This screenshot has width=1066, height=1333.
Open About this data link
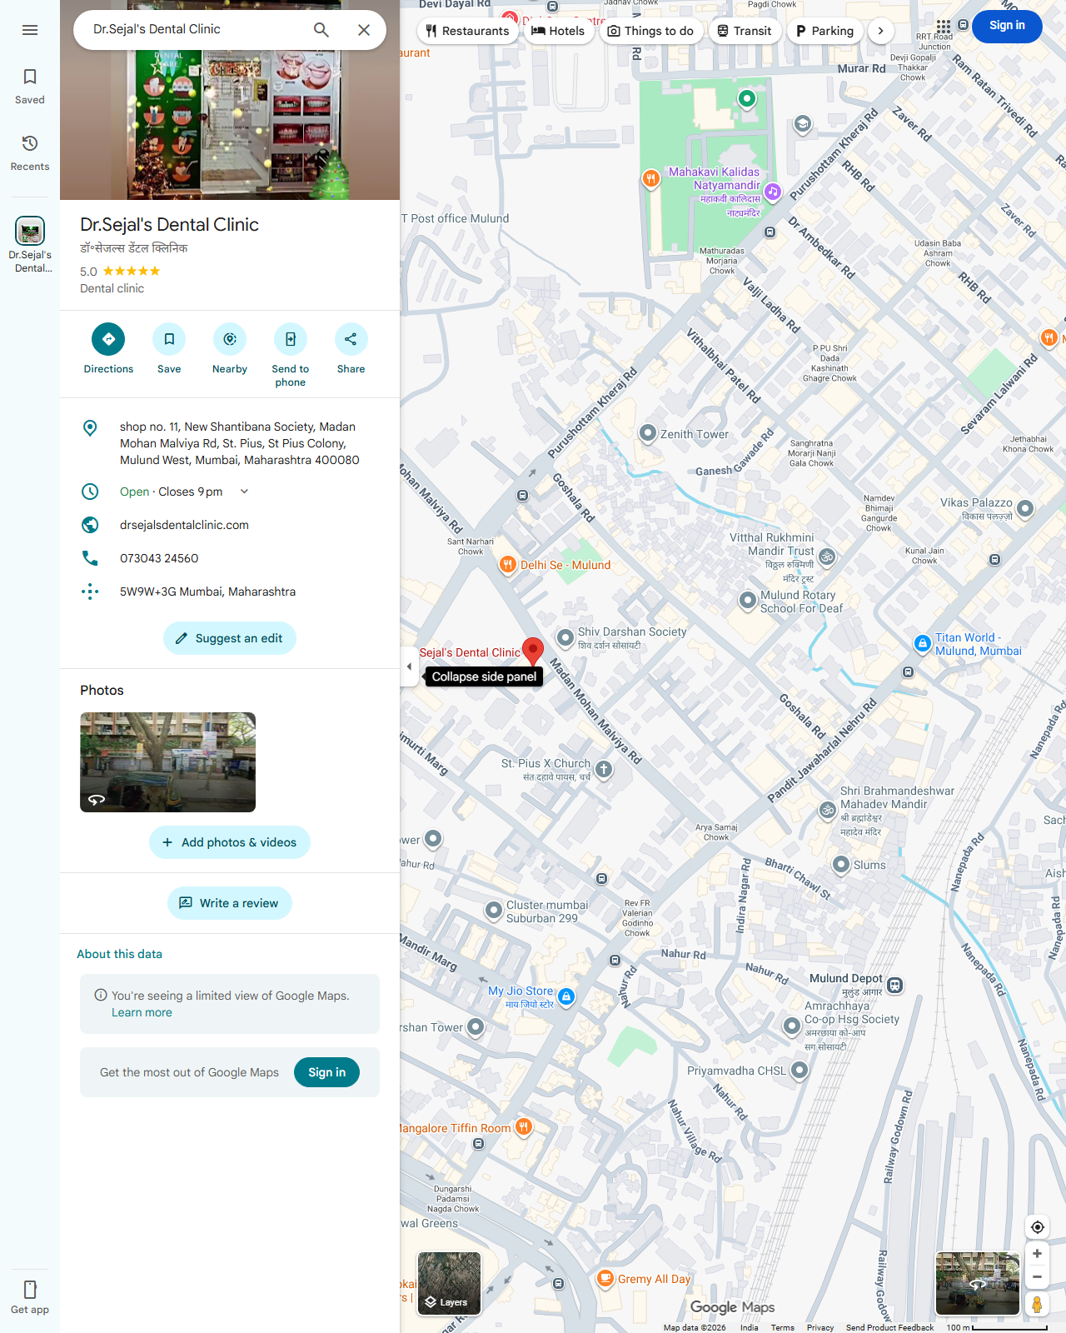[x=120, y=954]
